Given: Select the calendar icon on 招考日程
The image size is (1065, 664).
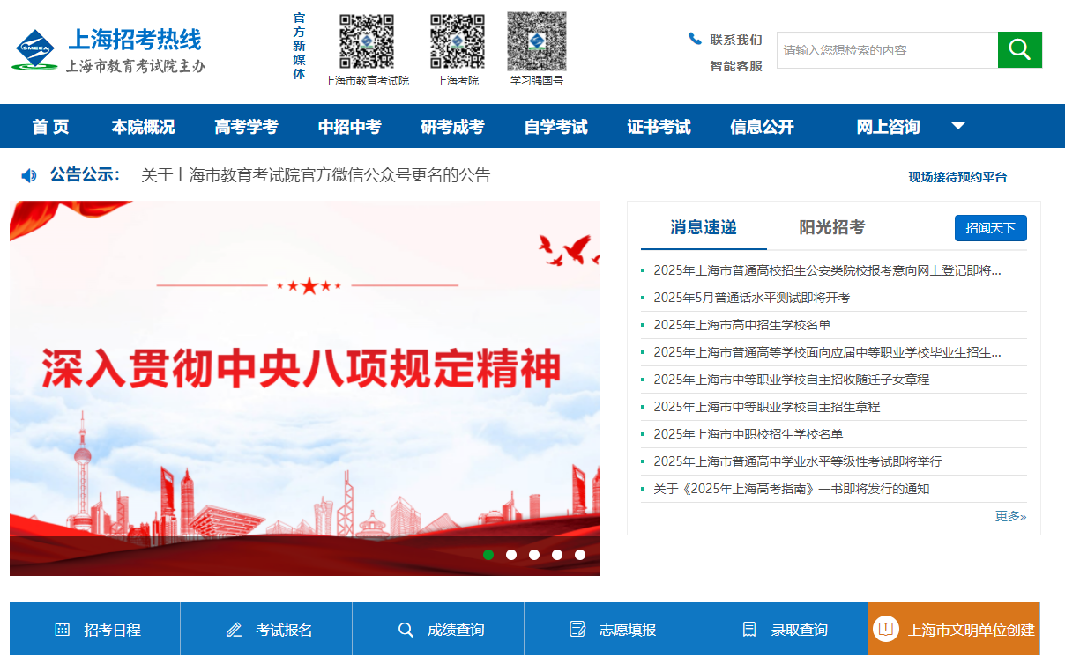Looking at the screenshot, I should coord(60,629).
